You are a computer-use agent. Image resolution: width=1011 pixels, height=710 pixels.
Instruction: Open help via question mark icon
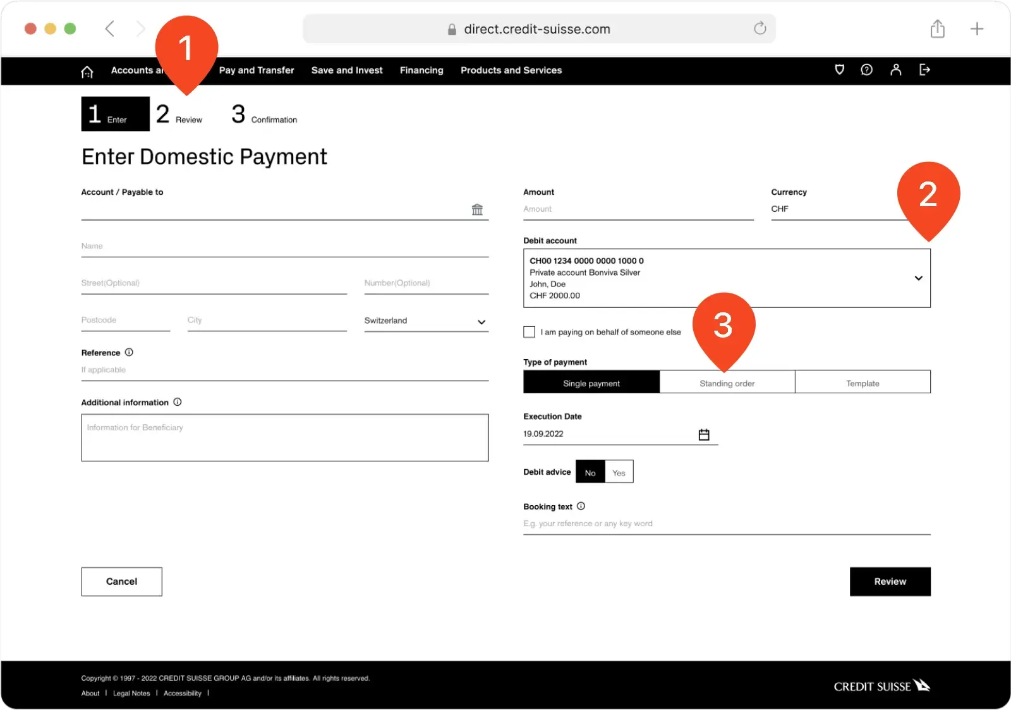[867, 70]
